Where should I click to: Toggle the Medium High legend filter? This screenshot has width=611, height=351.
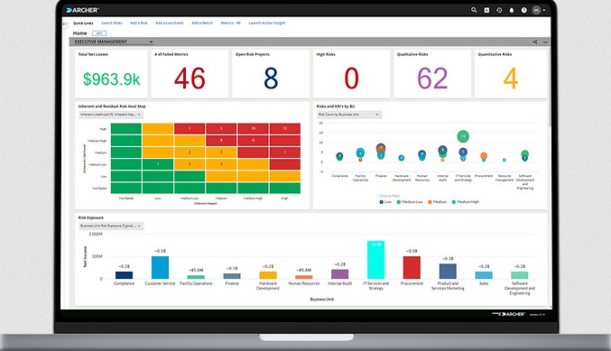coord(466,202)
